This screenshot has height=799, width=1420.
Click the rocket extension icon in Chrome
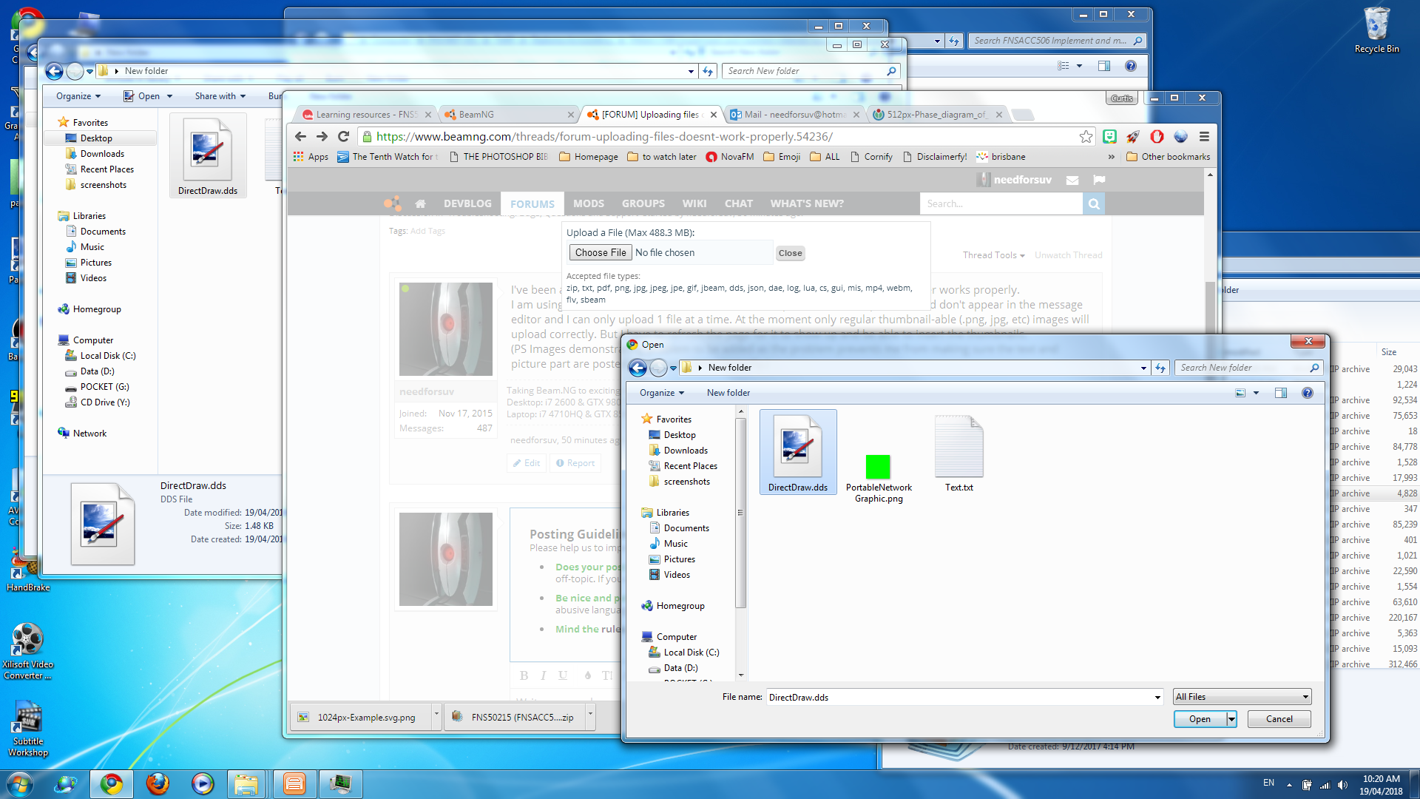click(1133, 136)
